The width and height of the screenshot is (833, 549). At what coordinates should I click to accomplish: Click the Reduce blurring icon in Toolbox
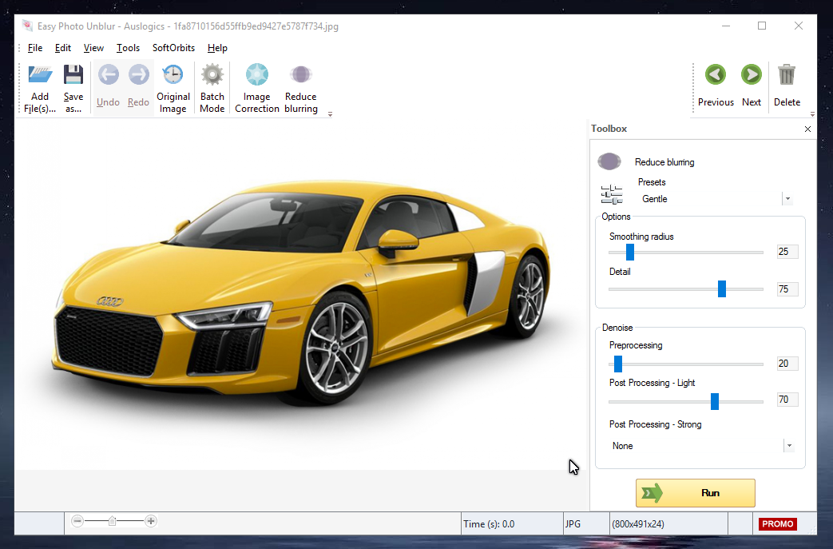609,161
